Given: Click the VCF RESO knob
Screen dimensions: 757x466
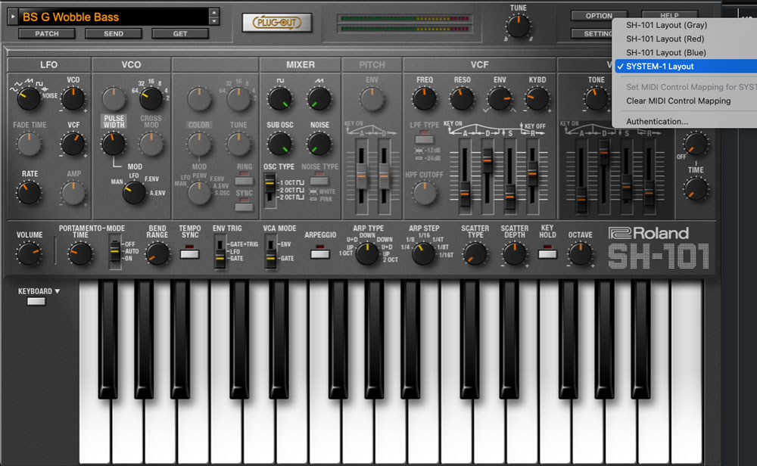Looking at the screenshot, I should coord(462,98).
